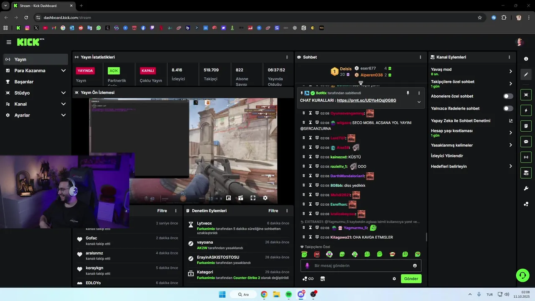Select Yayın in left sidebar

(x=36, y=59)
